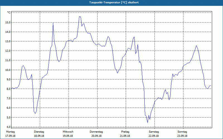223x139 pixels.
Task: Click the 8,0 y-axis value
Action: (x=9, y=89)
